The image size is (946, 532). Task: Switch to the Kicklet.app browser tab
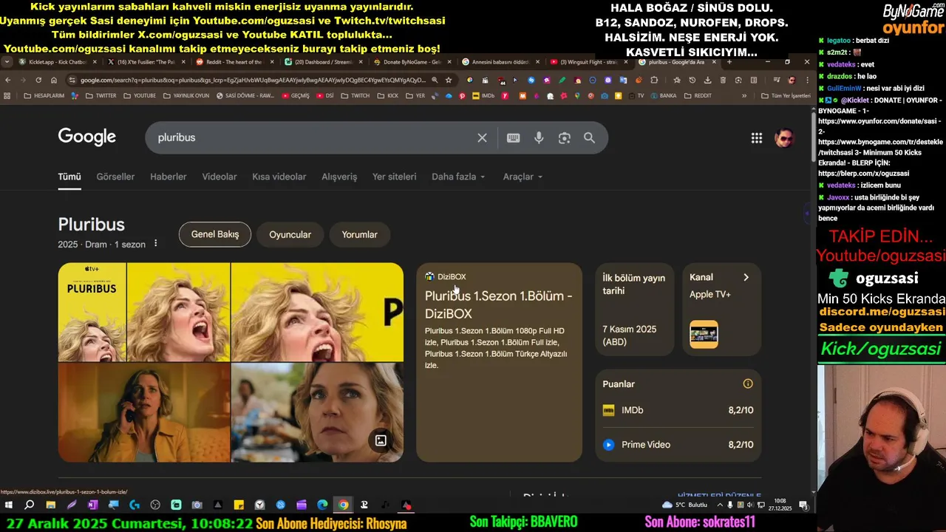pos(58,62)
